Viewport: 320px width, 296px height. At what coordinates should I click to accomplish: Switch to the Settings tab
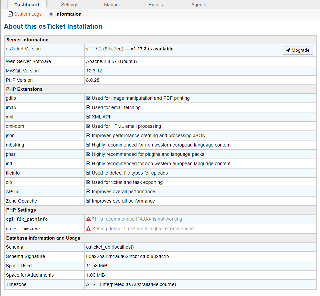70,5
